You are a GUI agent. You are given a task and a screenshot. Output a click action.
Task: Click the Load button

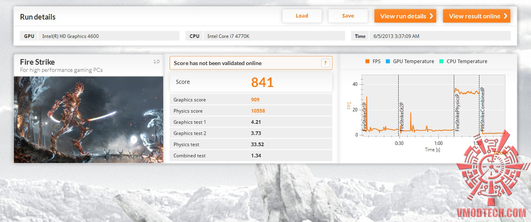coord(302,16)
